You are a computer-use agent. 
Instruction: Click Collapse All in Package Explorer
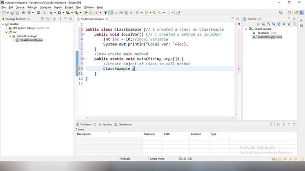tap(42, 19)
